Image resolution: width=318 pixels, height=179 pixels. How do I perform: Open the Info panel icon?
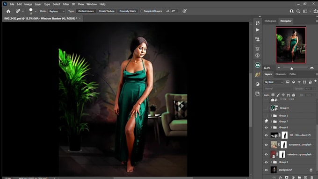(x=258, y=55)
